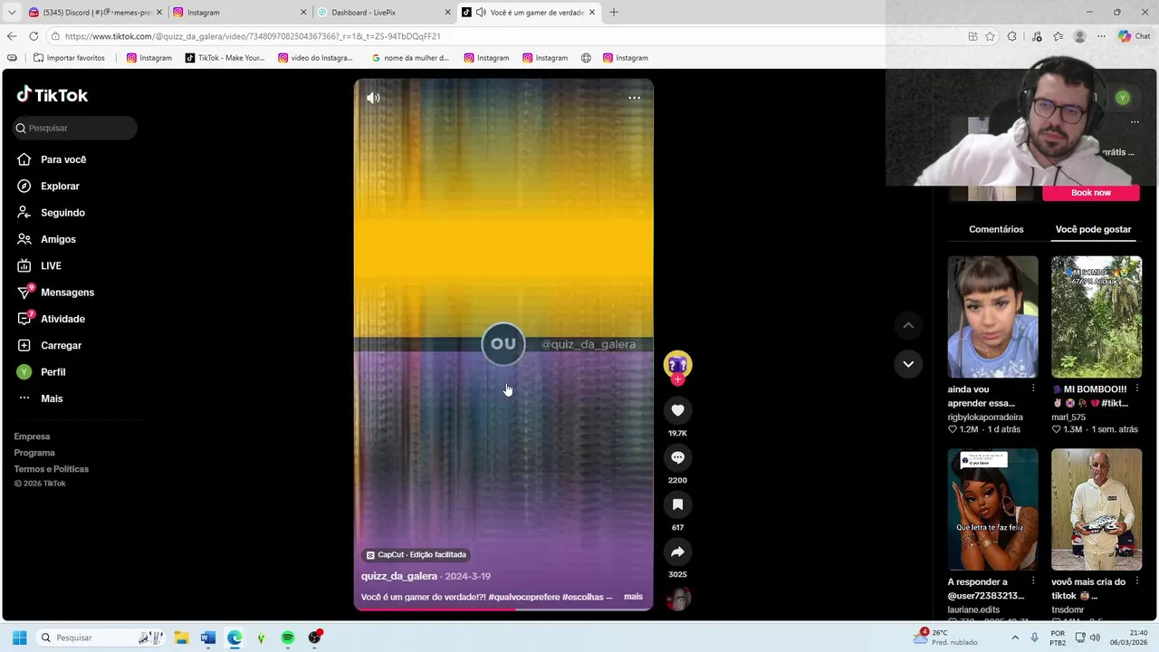Open the quizz_da_galera username link

point(399,576)
